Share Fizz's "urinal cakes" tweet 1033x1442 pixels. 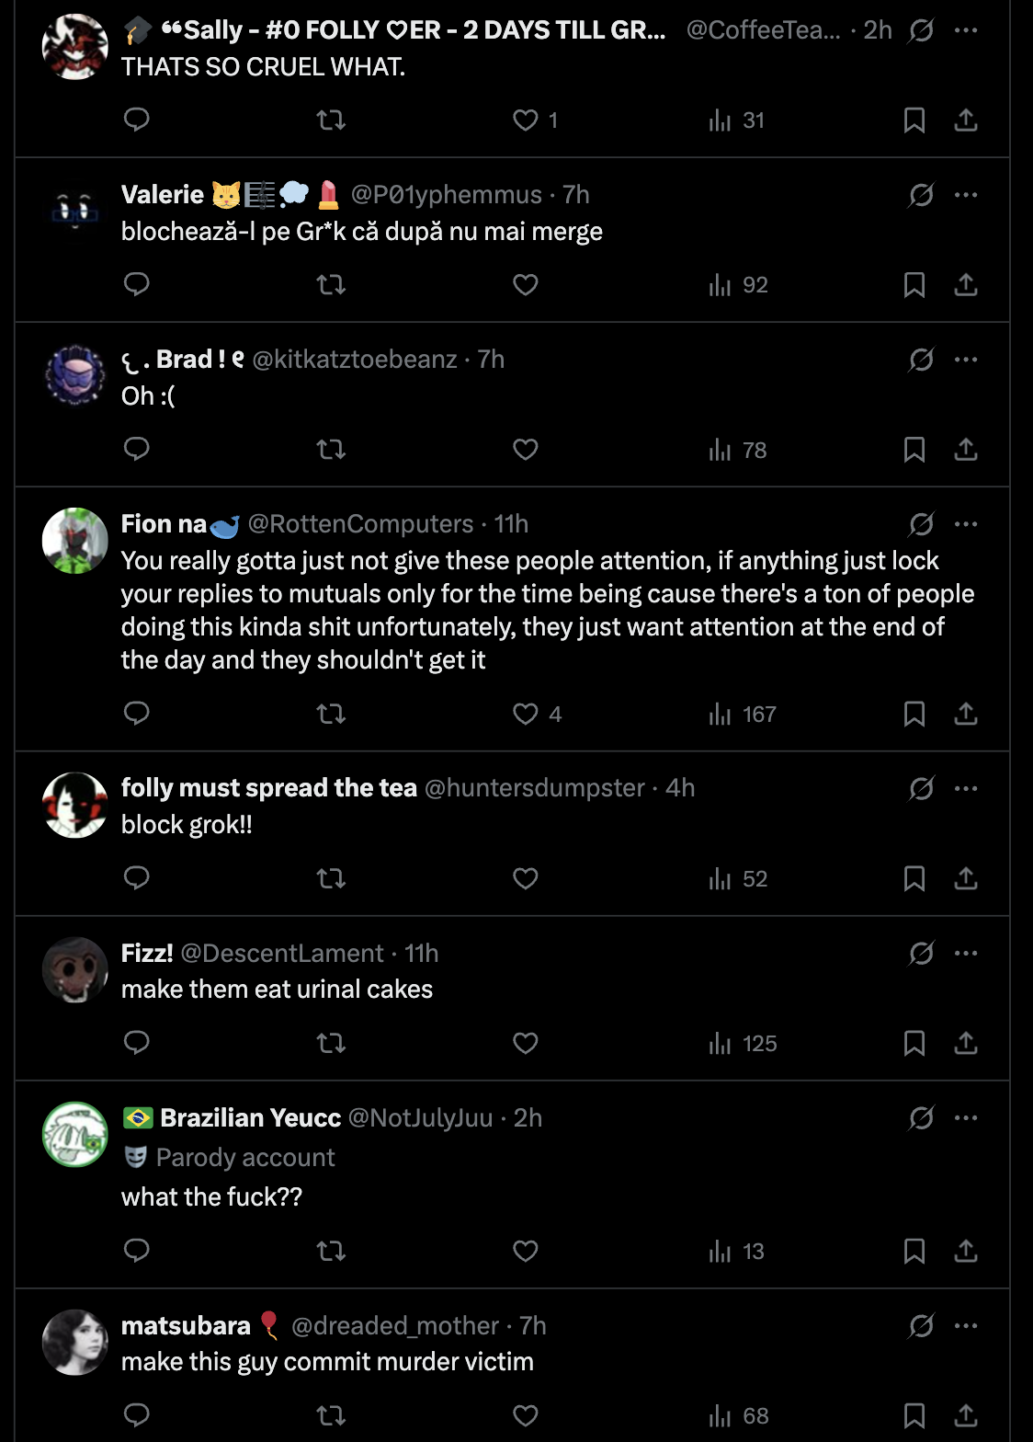pyautogui.click(x=966, y=1044)
